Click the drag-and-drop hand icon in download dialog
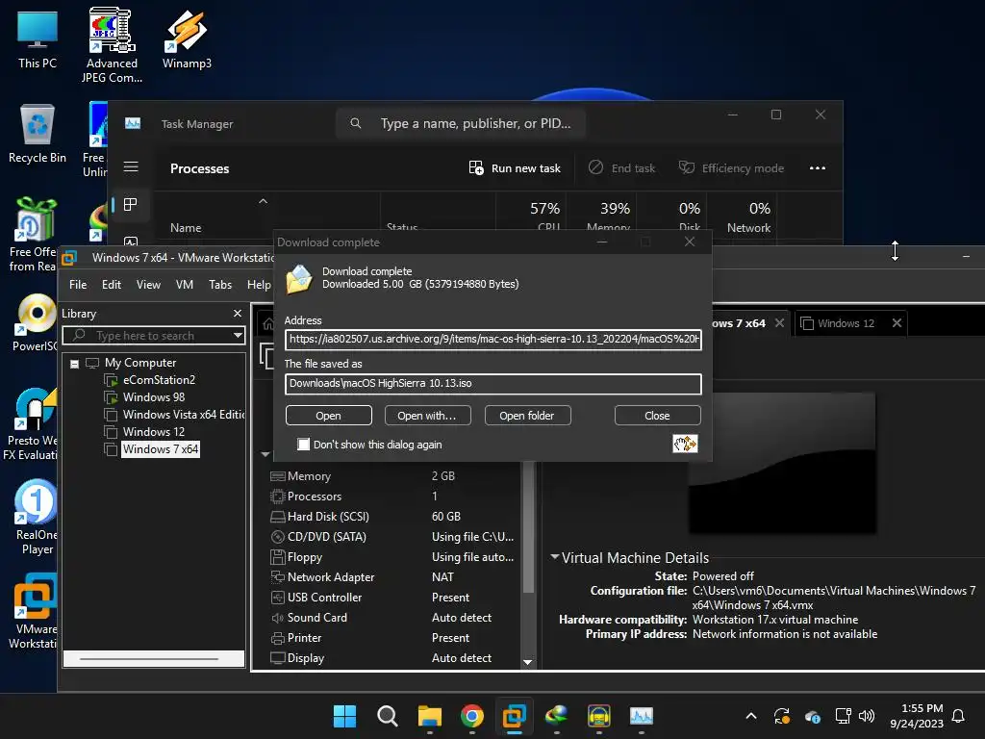 685,444
